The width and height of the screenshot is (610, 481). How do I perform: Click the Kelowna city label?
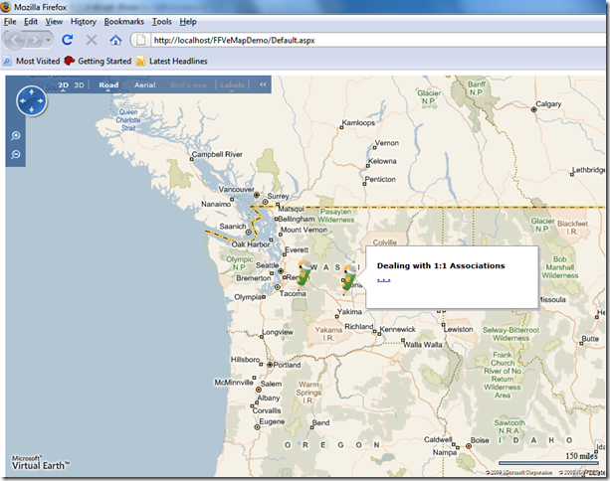pyautogui.click(x=382, y=161)
